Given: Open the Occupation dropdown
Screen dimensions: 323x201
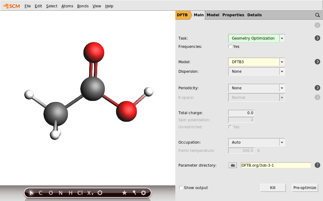Looking at the screenshot, I should 257,142.
